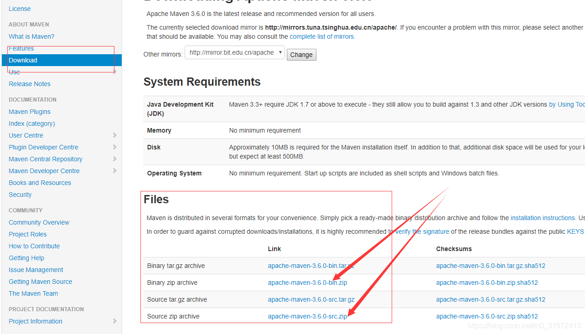The width and height of the screenshot is (585, 334).
Task: Open the KEYS link
Action: (575, 231)
